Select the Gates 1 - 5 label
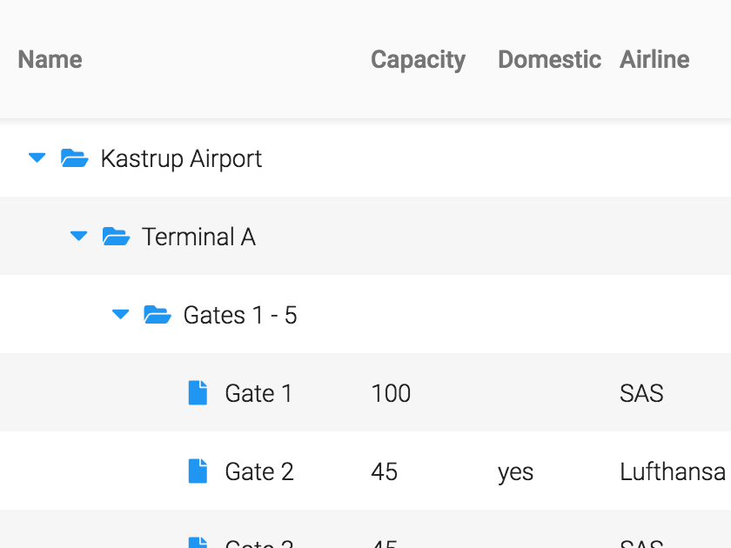The height and width of the screenshot is (548, 731). pos(240,315)
